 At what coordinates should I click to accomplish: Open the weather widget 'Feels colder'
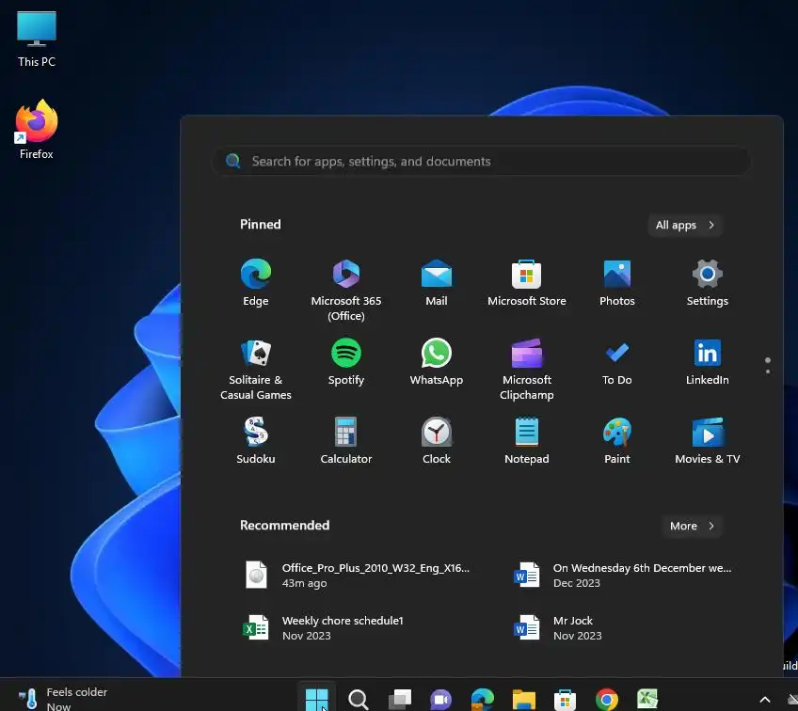pos(63,699)
